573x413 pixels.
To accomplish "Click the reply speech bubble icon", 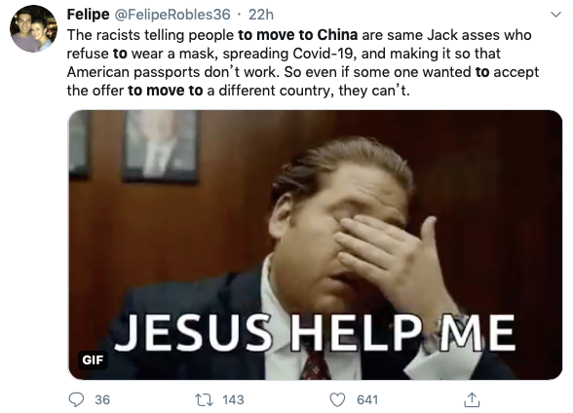I will tap(76, 399).
